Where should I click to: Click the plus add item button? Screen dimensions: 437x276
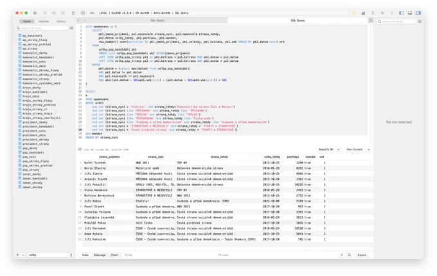pos(18,255)
